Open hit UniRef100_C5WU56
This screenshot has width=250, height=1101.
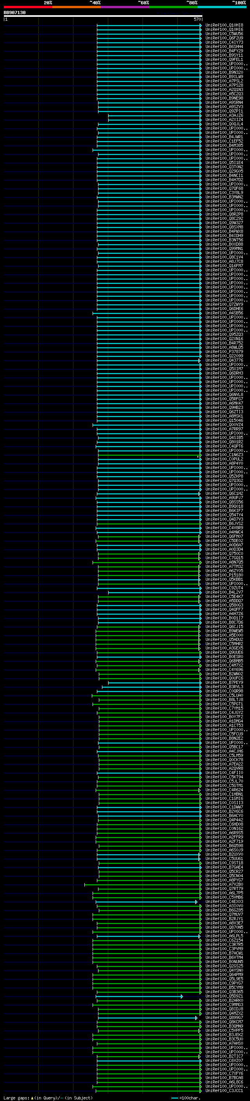pos(224,34)
